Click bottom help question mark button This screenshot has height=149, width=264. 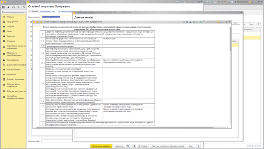pyautogui.click(x=198, y=146)
